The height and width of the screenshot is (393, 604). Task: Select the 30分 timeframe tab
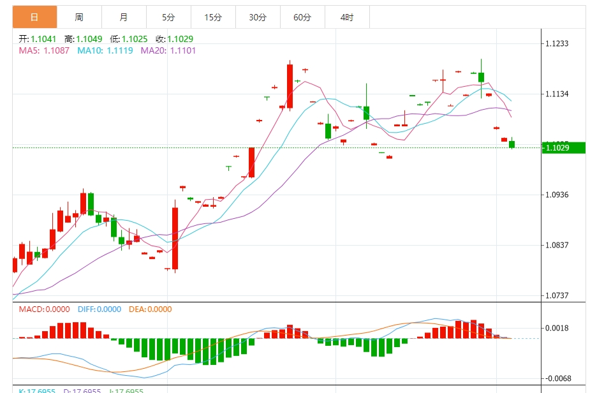[258, 17]
